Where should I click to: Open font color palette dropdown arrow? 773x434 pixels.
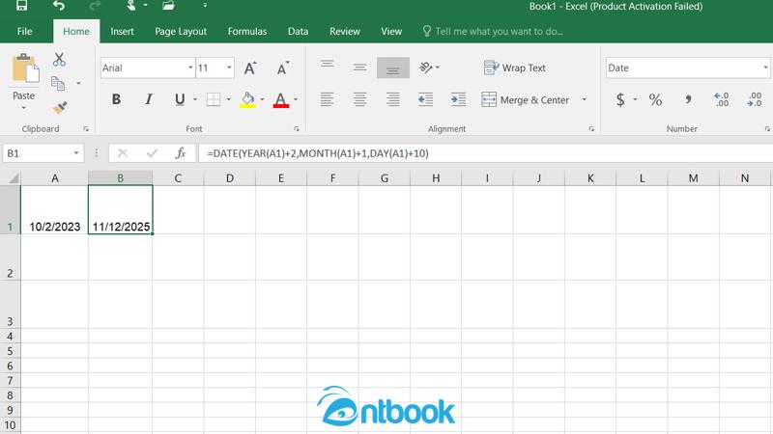coord(296,100)
